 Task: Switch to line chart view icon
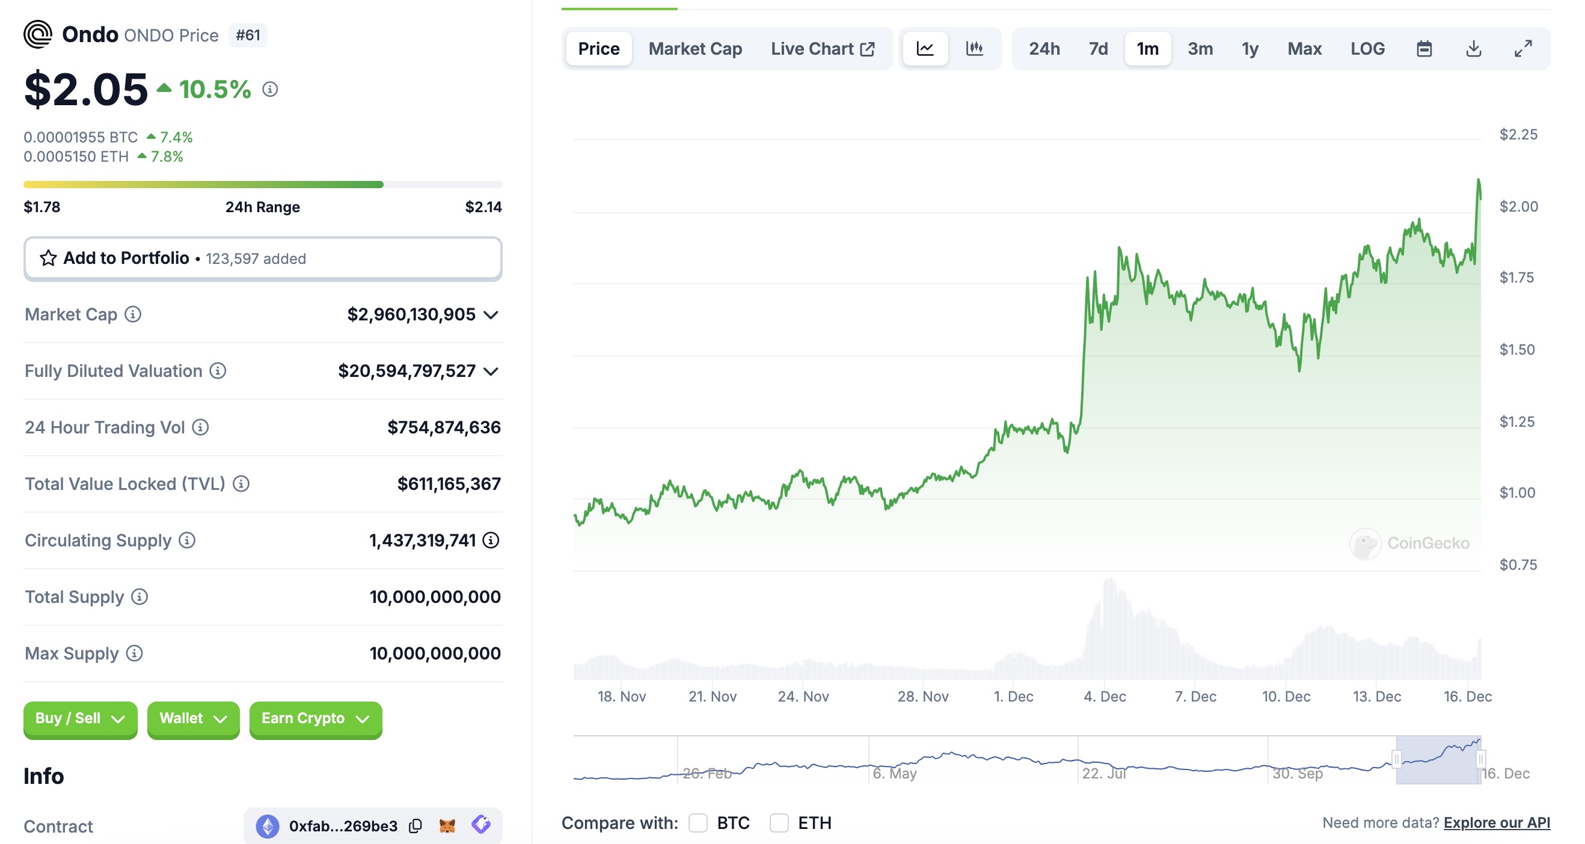(x=925, y=49)
